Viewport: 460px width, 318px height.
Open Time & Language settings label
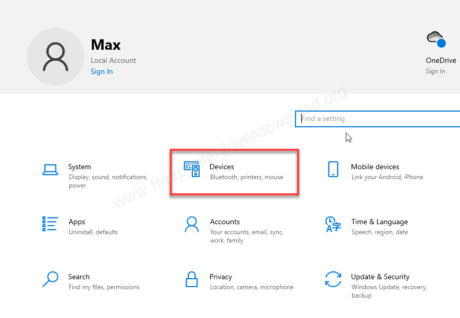(379, 222)
